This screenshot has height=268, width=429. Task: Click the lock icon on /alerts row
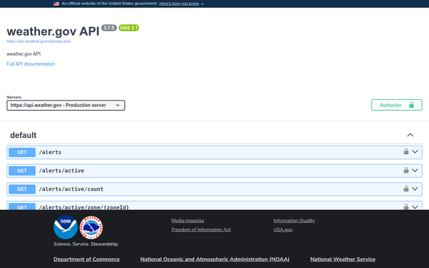pyautogui.click(x=406, y=151)
